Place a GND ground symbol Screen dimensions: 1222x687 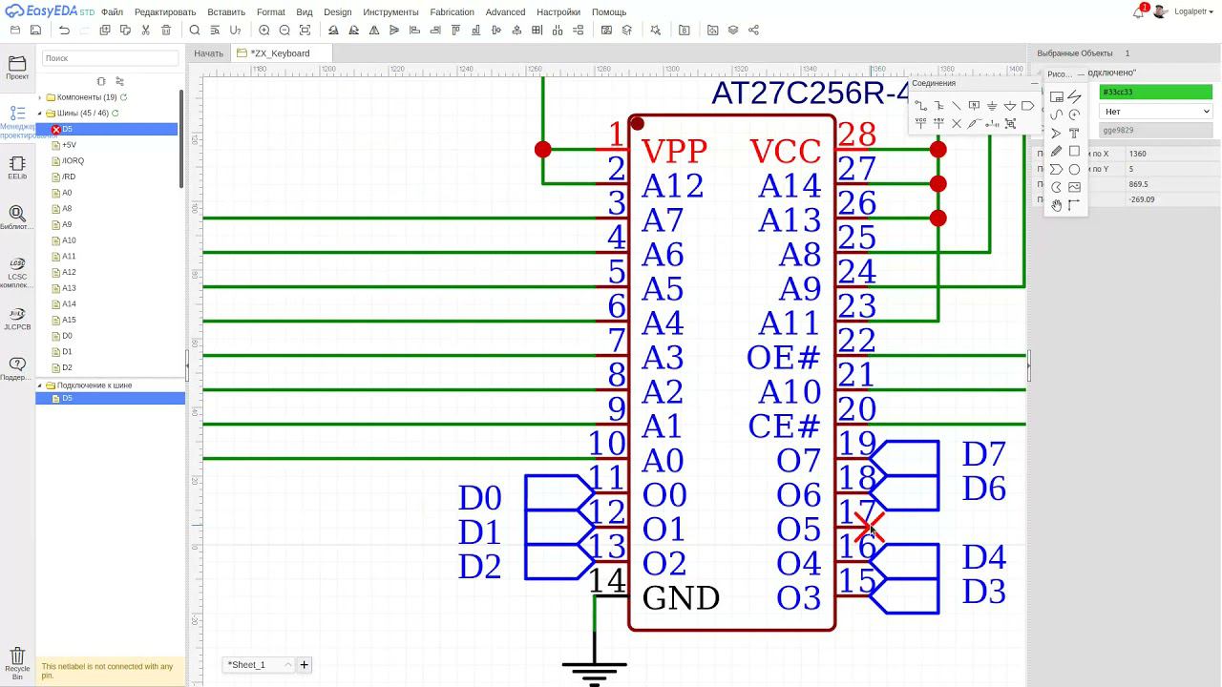[x=992, y=106]
